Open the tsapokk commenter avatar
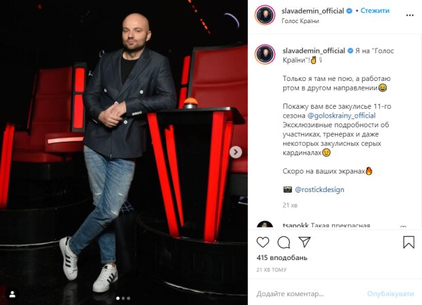The width and height of the screenshot is (422, 305). (x=265, y=225)
